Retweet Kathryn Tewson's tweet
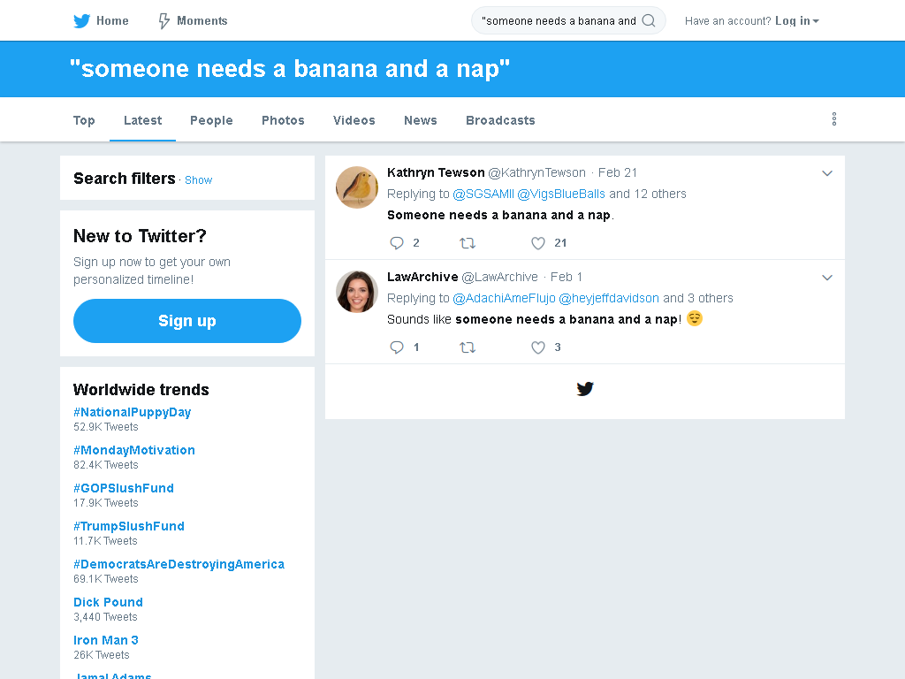 [x=468, y=243]
